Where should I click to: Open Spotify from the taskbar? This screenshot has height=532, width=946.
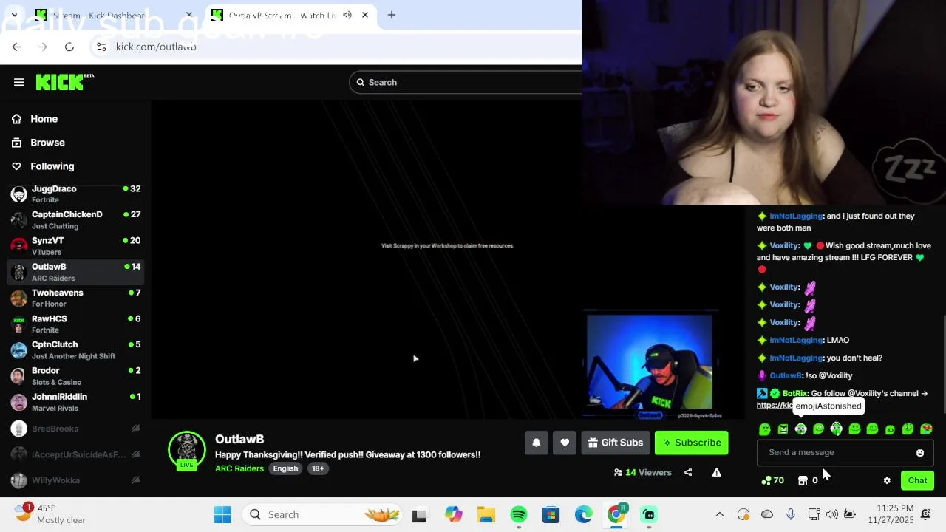[x=519, y=514]
